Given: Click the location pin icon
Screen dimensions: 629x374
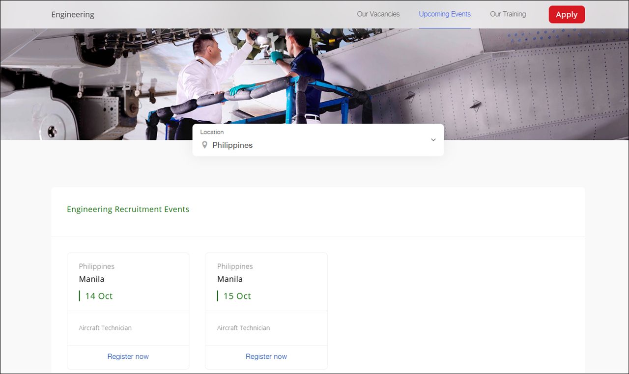Looking at the screenshot, I should coord(205,145).
